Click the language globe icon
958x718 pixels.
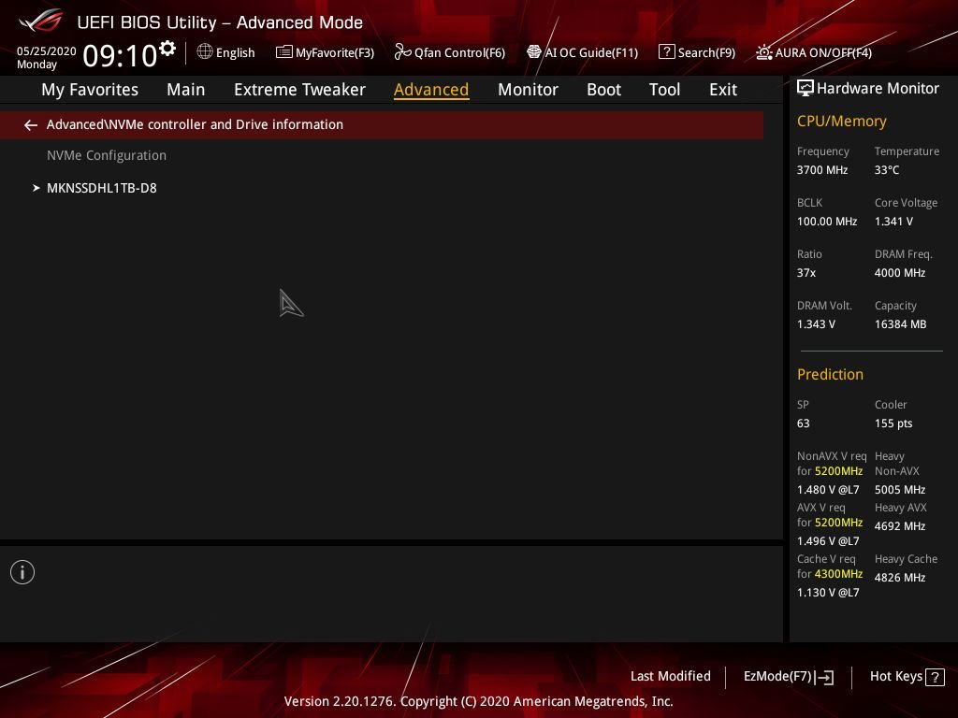[x=205, y=52]
